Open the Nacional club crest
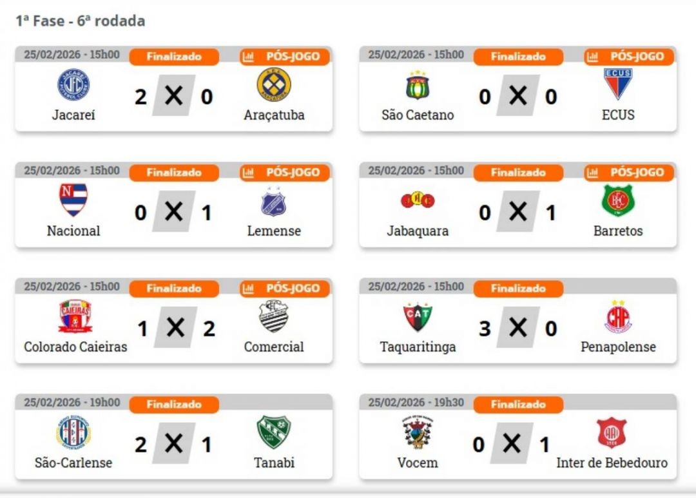This screenshot has height=498, width=696. click(73, 200)
